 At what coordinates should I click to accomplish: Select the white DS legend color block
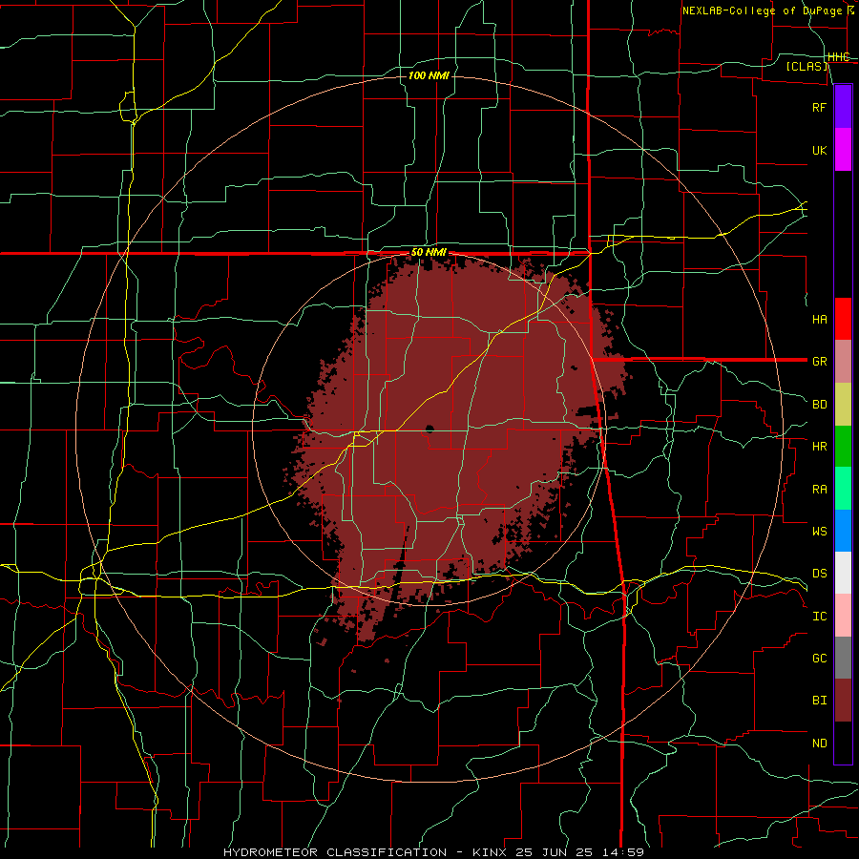pos(843,573)
